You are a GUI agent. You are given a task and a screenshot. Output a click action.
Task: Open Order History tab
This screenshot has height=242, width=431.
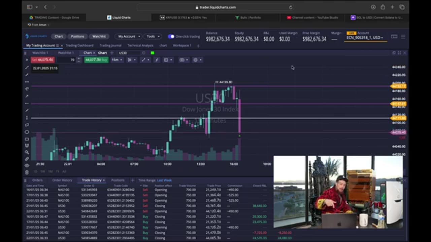pyautogui.click(x=62, y=180)
